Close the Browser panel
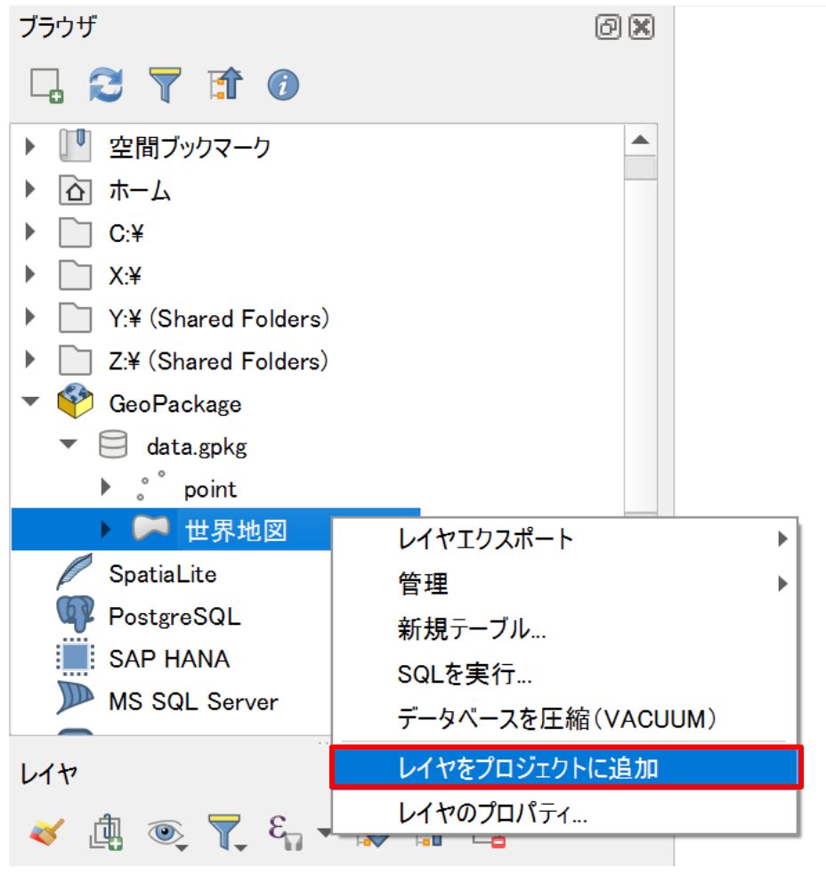The width and height of the screenshot is (826, 883). tap(642, 27)
